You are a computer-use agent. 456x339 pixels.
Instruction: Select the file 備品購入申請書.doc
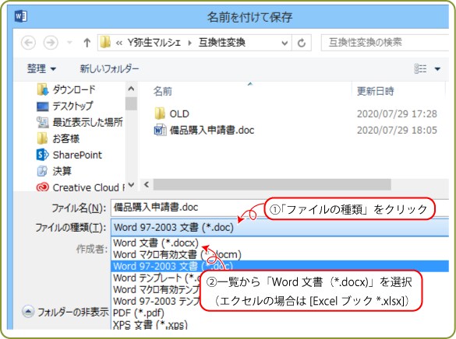[x=204, y=130]
